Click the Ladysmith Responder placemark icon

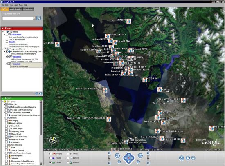[109, 120]
